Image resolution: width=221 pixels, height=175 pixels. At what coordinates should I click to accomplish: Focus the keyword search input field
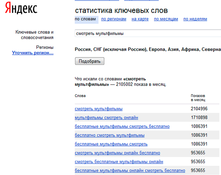click(148, 33)
